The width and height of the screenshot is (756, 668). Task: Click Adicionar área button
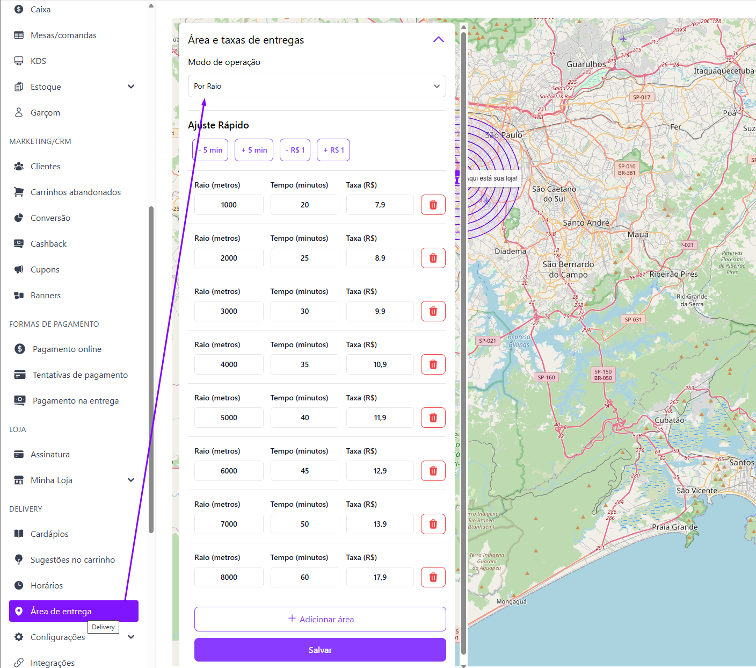(320, 619)
